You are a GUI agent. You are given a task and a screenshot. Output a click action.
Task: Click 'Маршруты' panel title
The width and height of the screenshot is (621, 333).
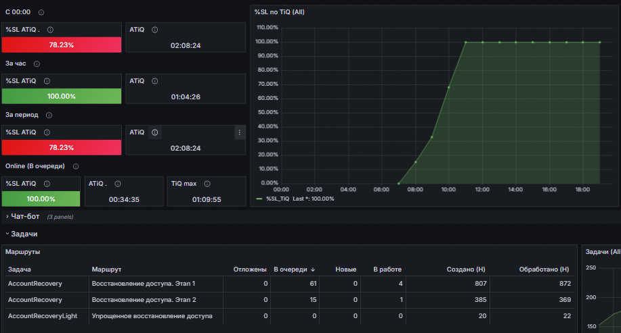[x=22, y=252]
